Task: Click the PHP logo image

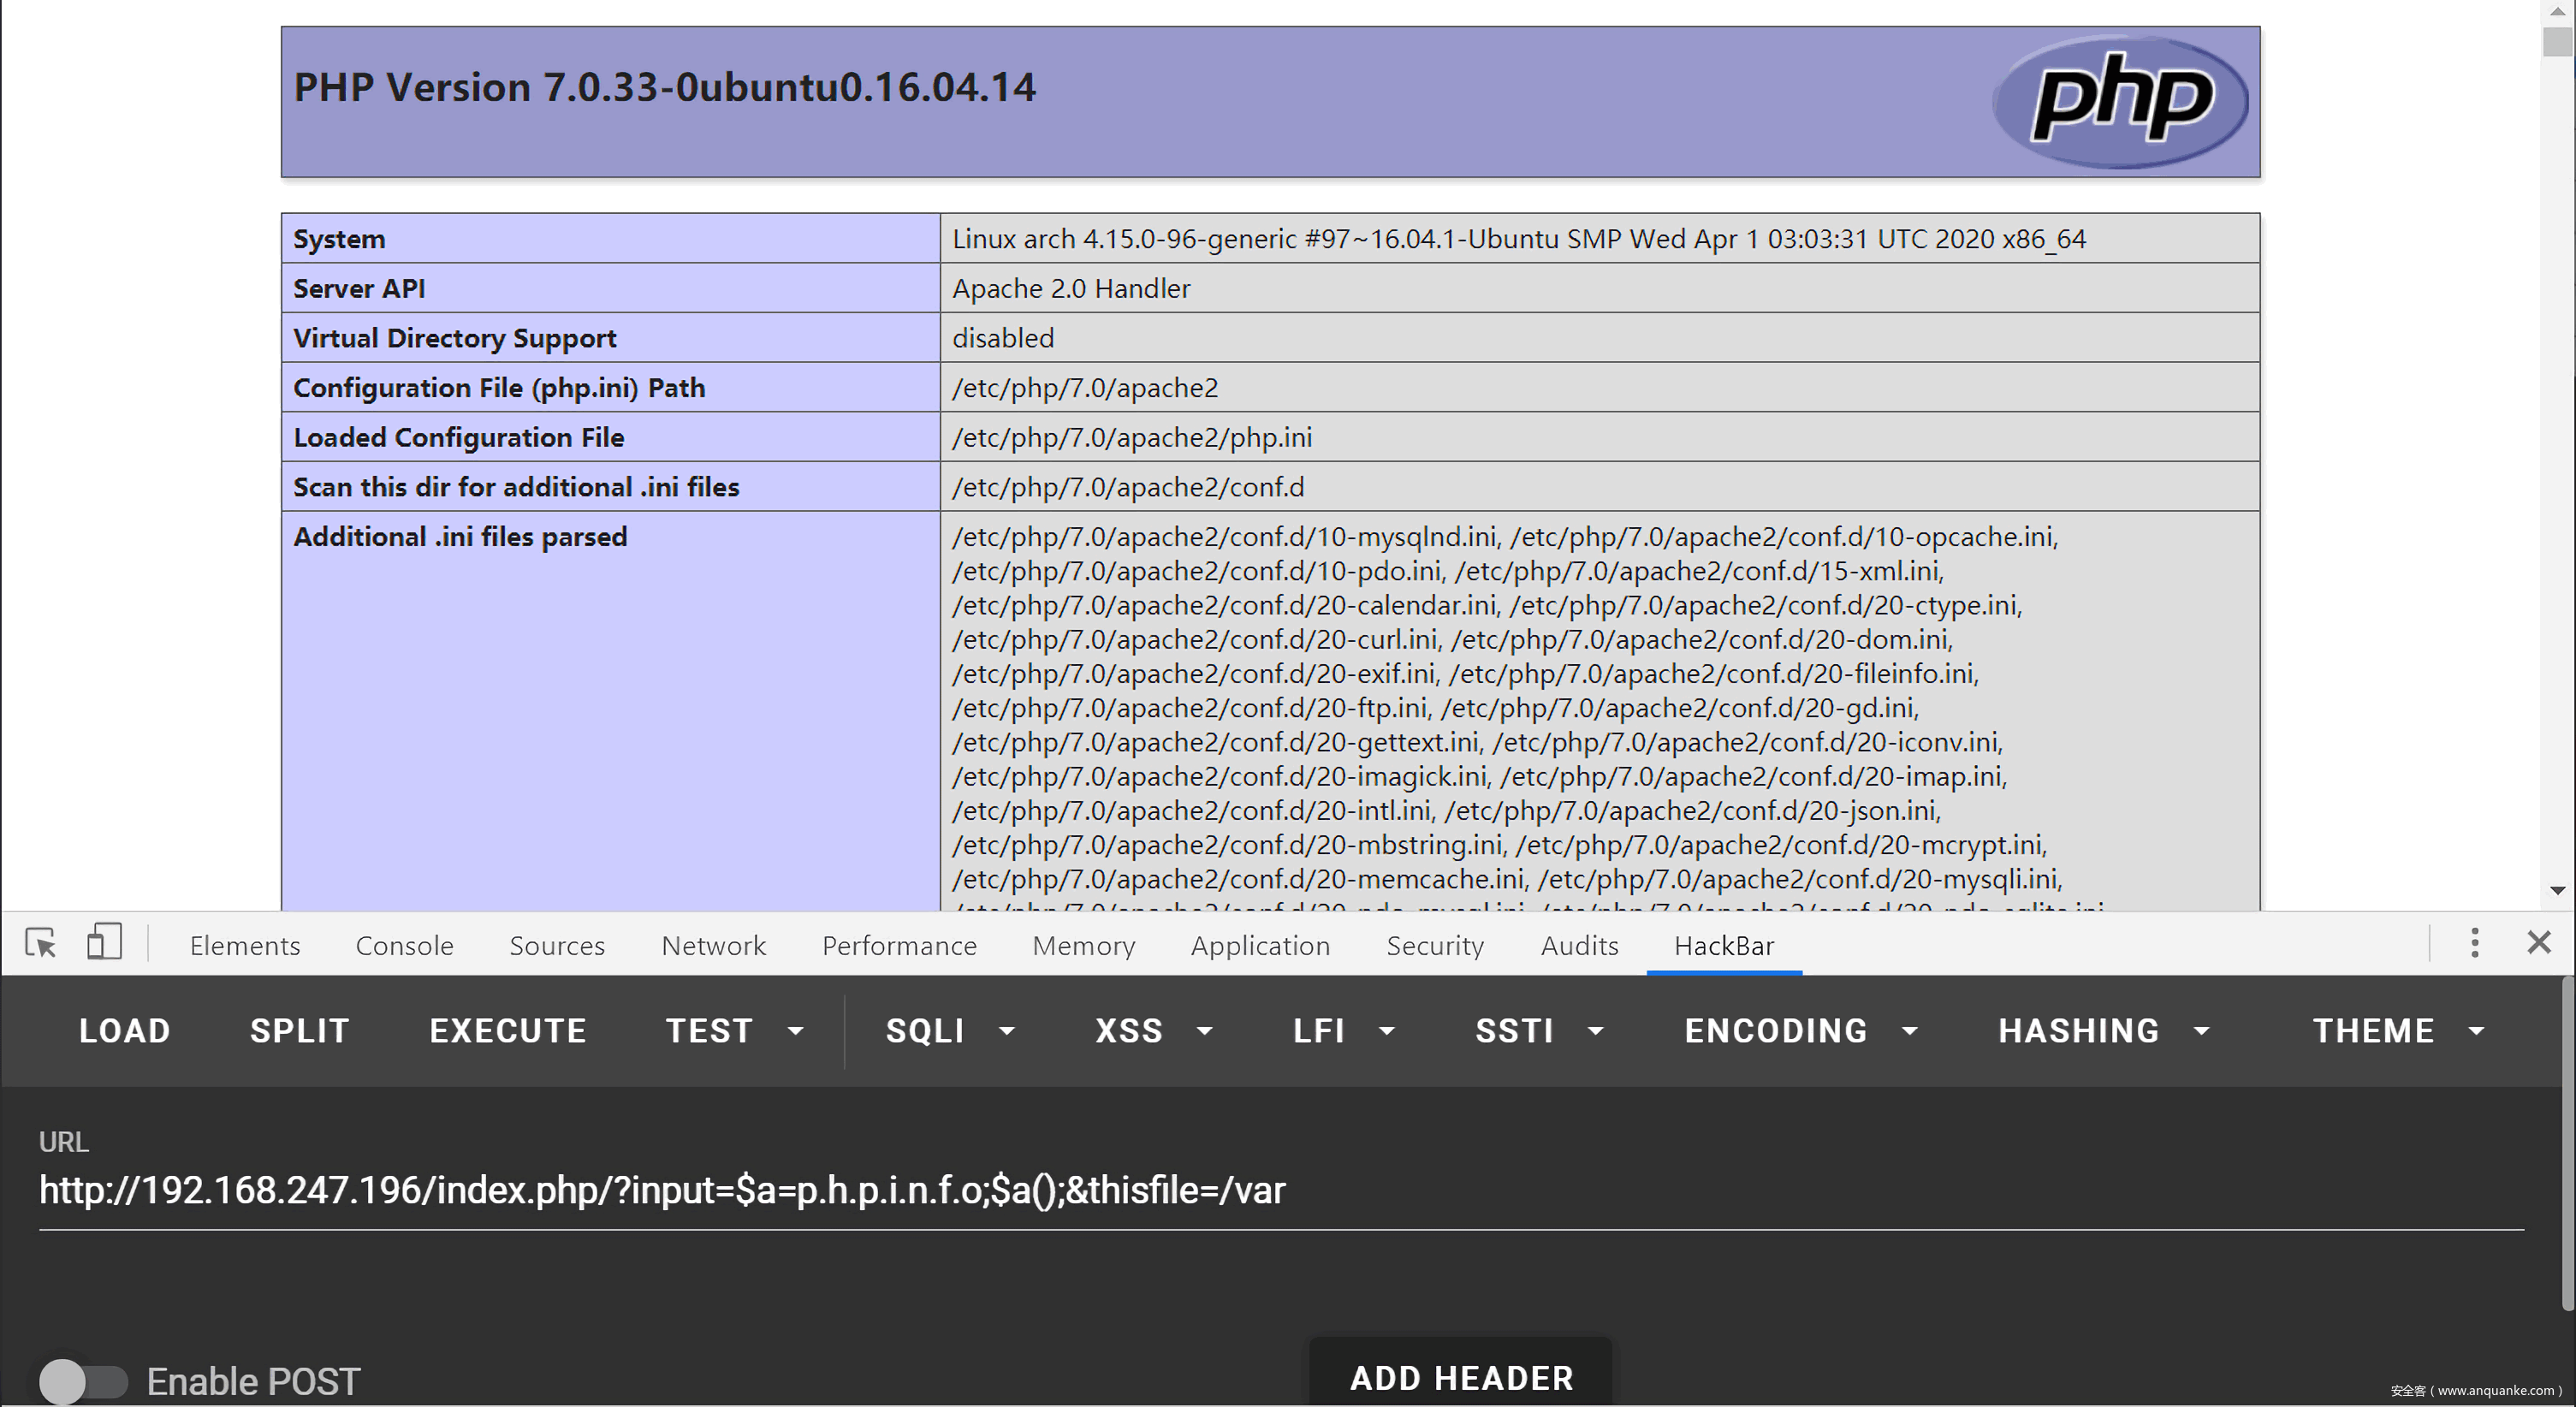Action: (2120, 101)
